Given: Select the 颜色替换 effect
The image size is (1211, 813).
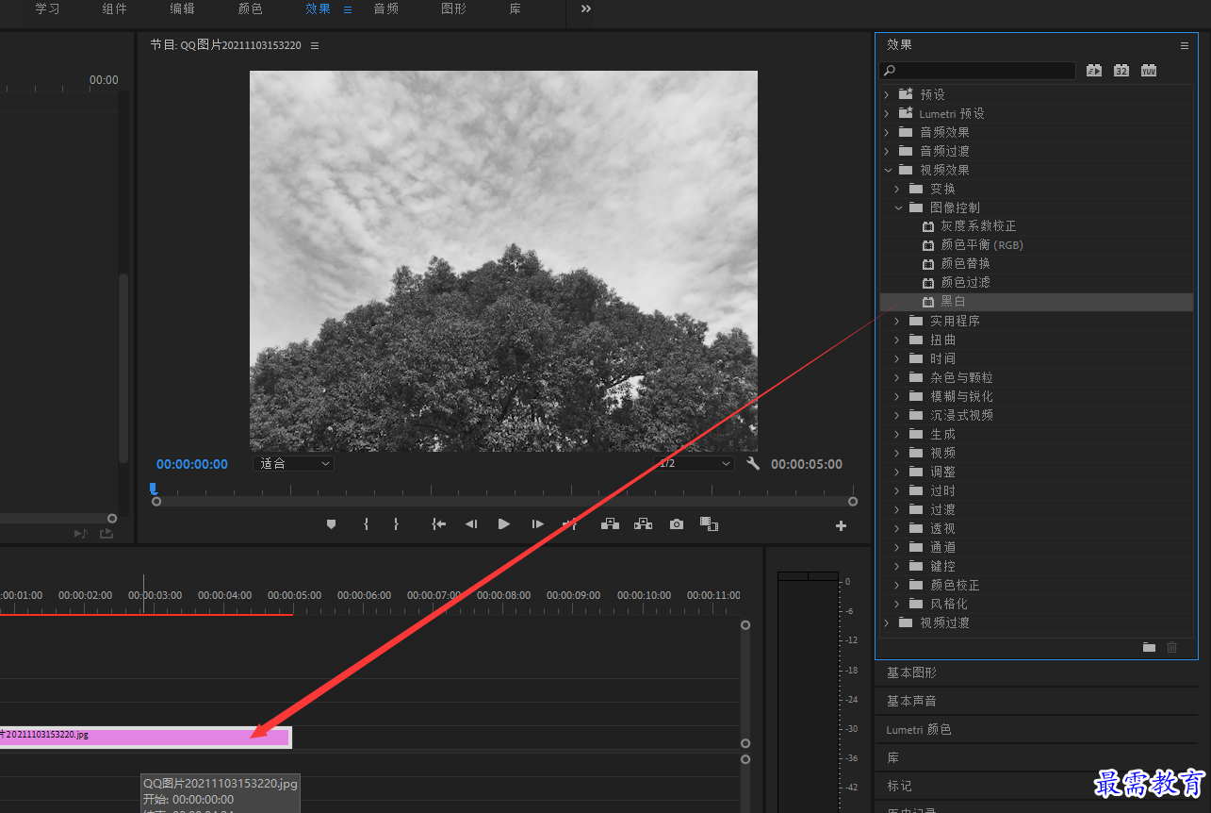Looking at the screenshot, I should (x=966, y=264).
